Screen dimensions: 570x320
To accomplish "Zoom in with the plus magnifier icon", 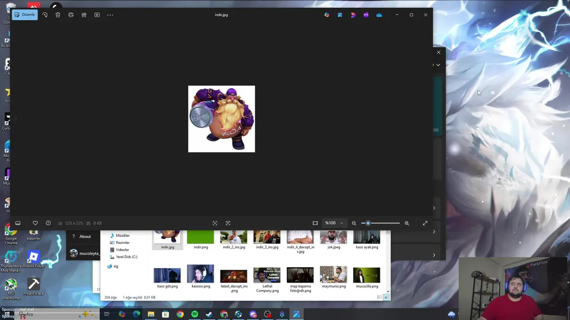I will point(407,223).
